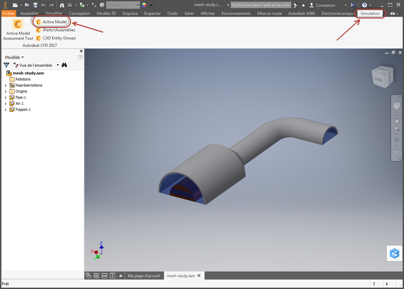Open iParts/iAssemblies CFD command
This screenshot has height=289, width=404.
[56, 30]
